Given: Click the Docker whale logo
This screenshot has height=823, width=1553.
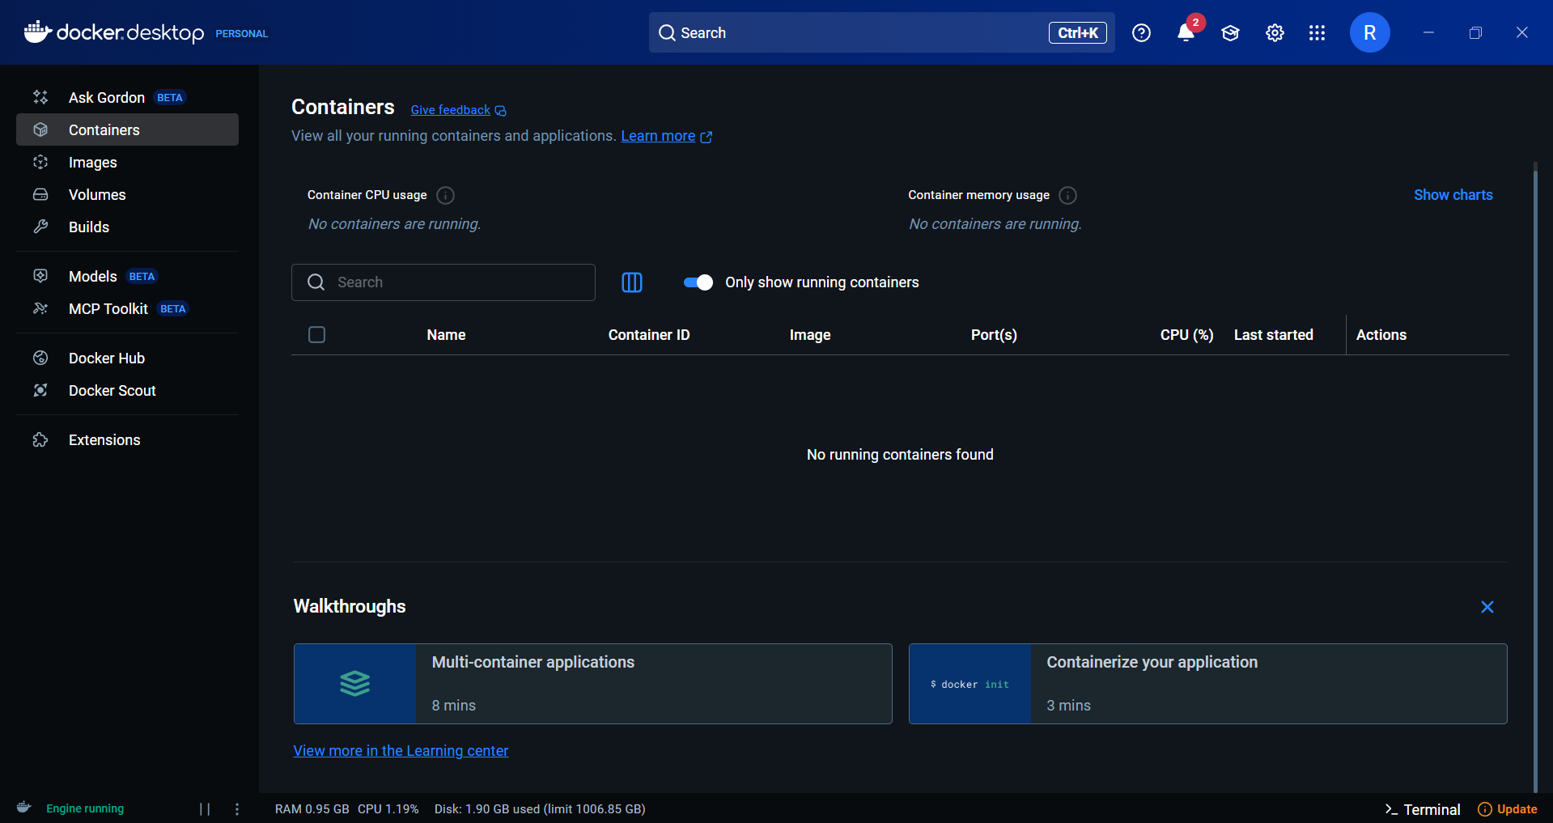Looking at the screenshot, I should click(x=38, y=32).
